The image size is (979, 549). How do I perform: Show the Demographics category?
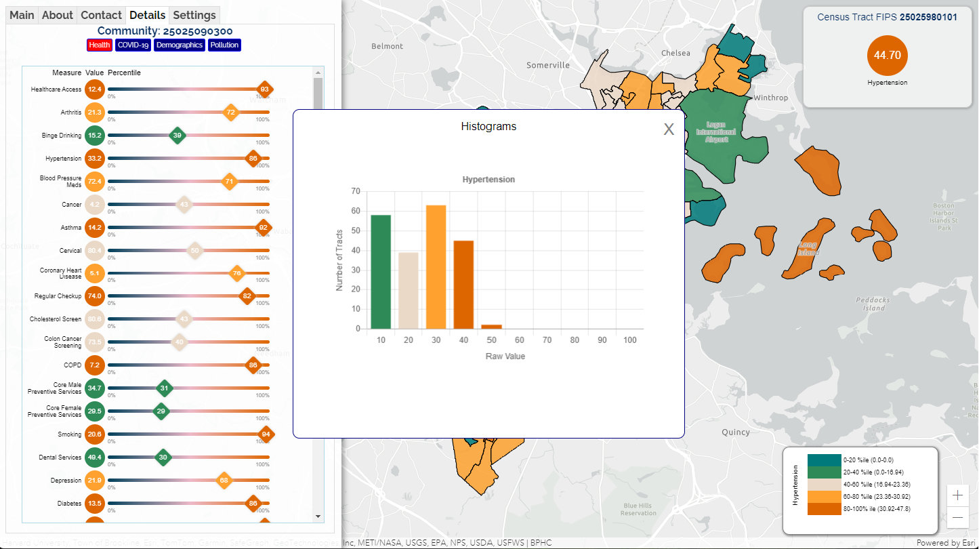pos(179,45)
